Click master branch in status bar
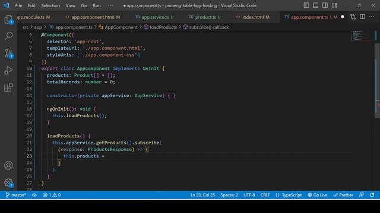380x213 pixels. [x=16, y=195]
